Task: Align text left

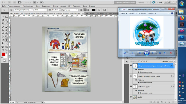Action: (81, 10)
